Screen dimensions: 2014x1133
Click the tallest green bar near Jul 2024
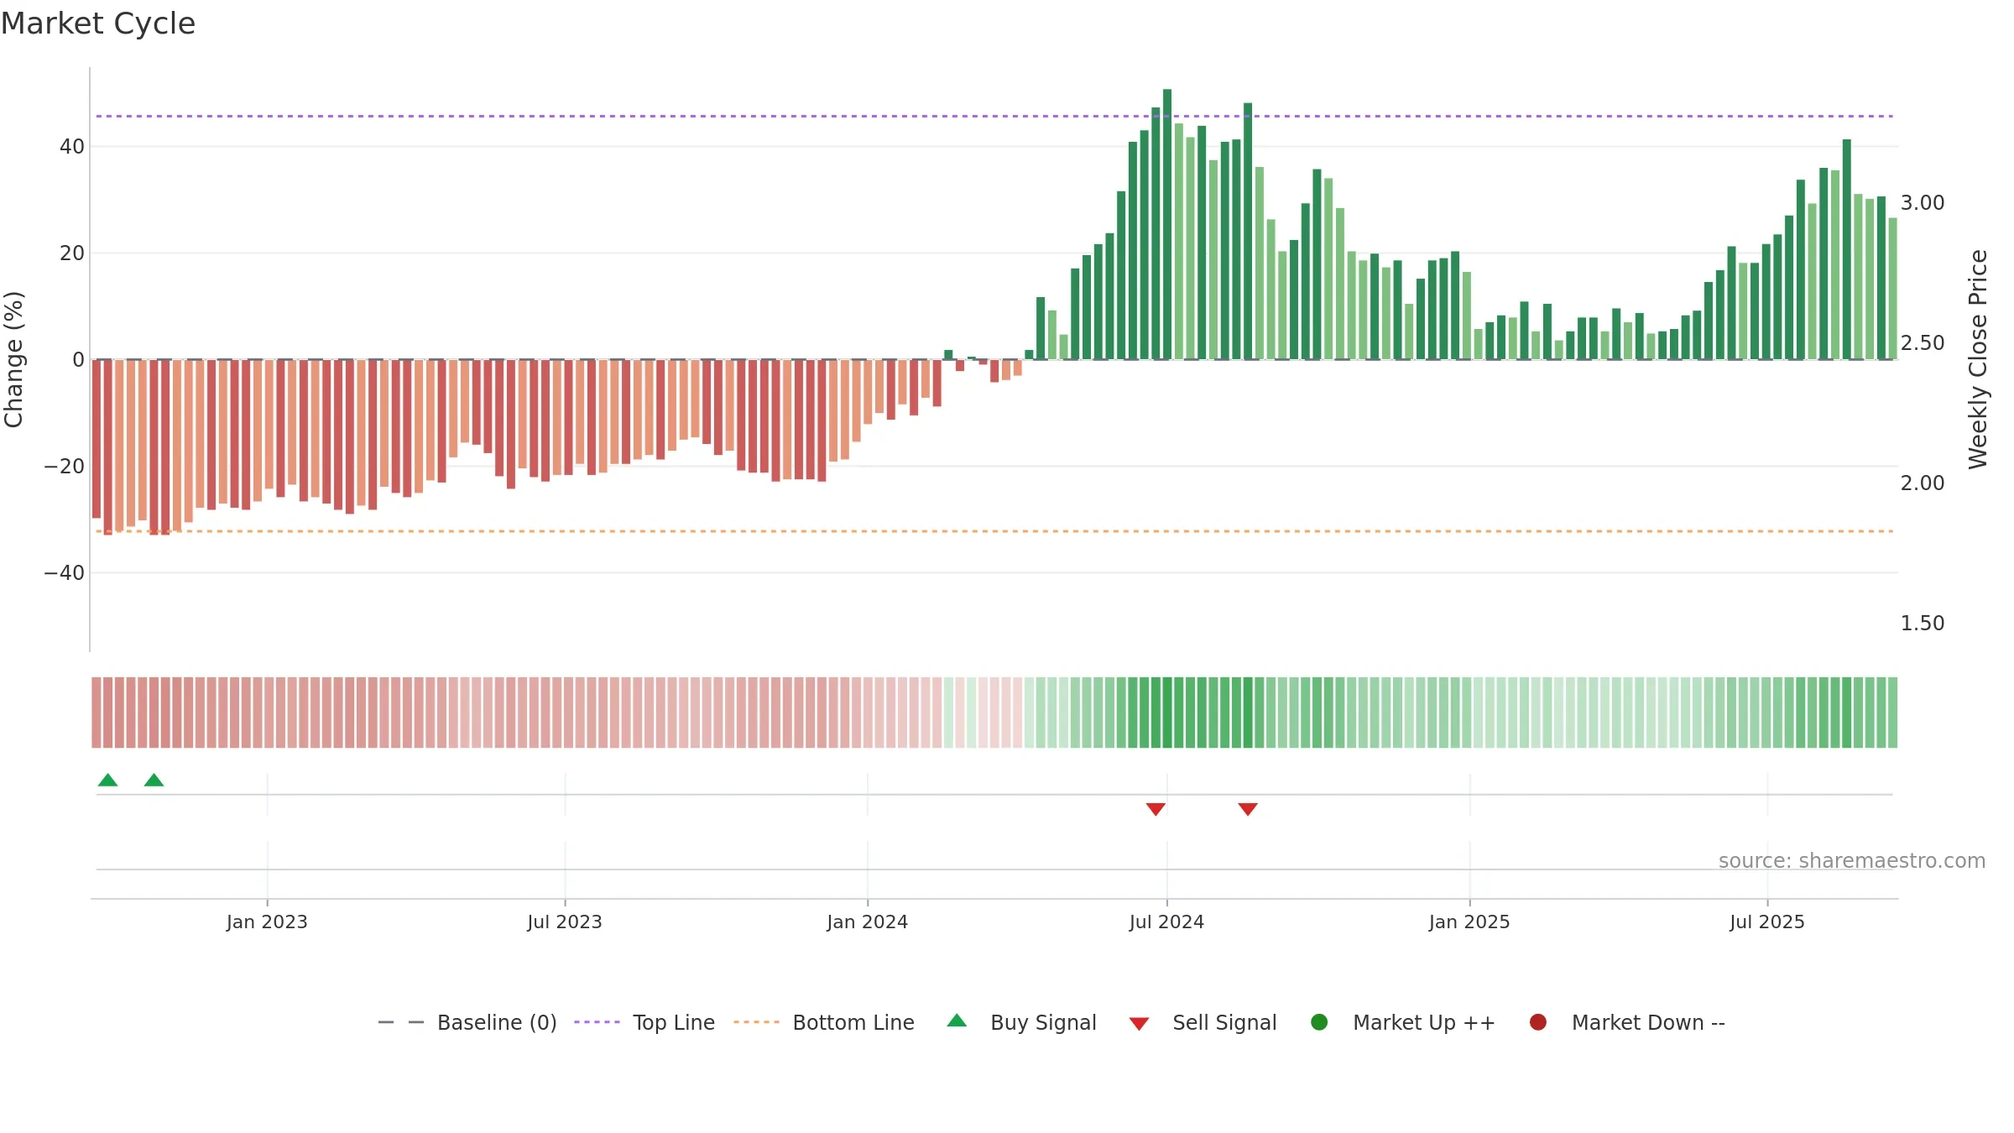click(x=1167, y=224)
